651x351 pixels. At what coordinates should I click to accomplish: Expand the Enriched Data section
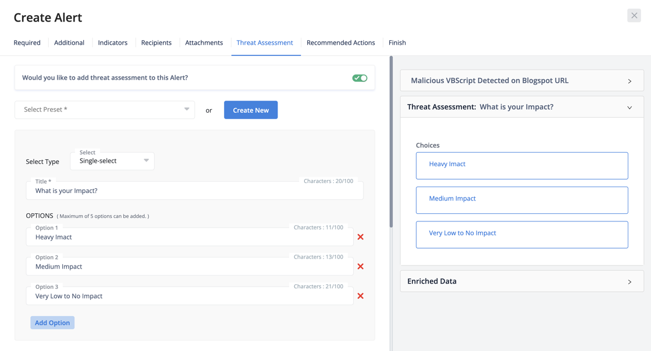point(629,282)
